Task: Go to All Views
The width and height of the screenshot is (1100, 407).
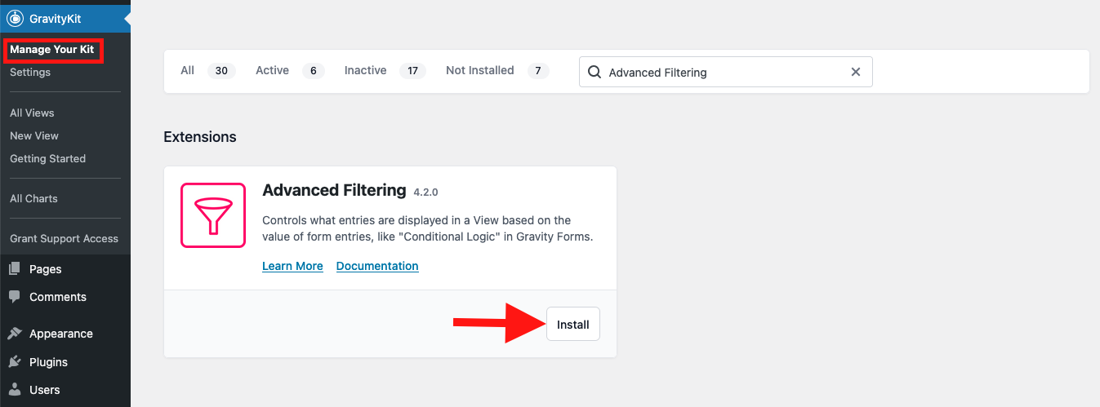Action: coord(32,113)
